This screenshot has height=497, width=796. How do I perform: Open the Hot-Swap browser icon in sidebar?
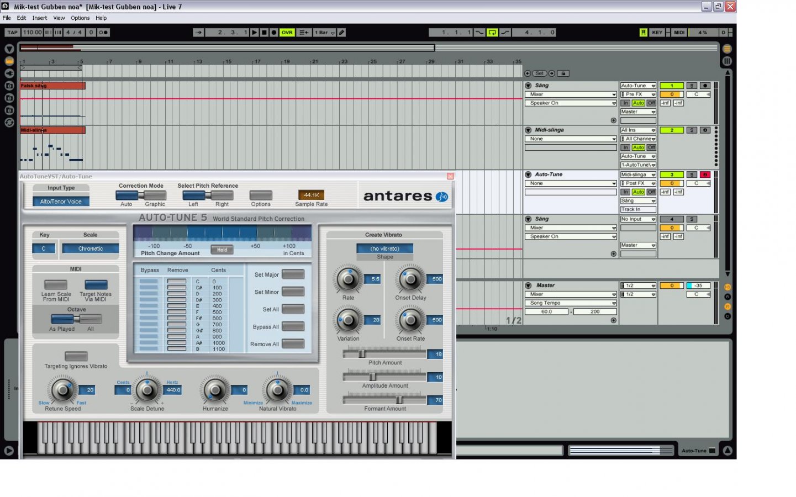click(x=9, y=123)
